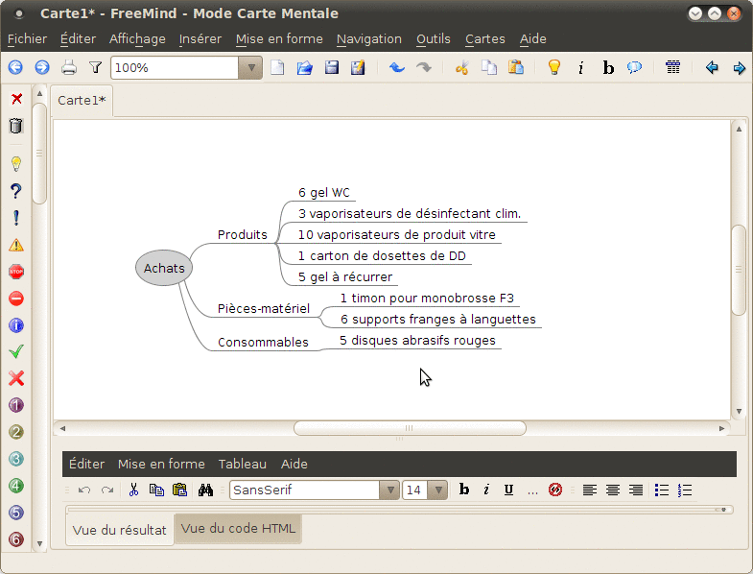The image size is (753, 574).
Task: Click the save floppy disk icon
Action: 332,68
